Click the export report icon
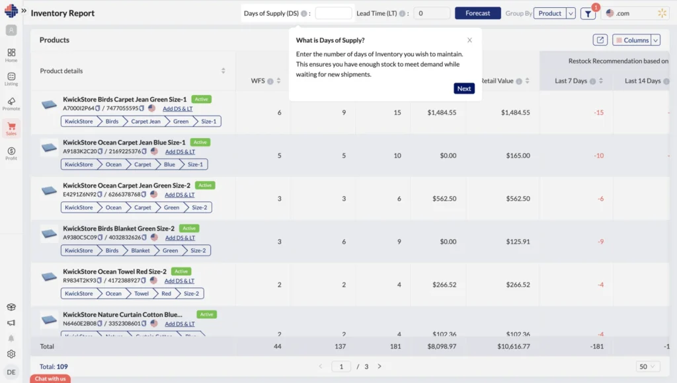 pos(600,40)
